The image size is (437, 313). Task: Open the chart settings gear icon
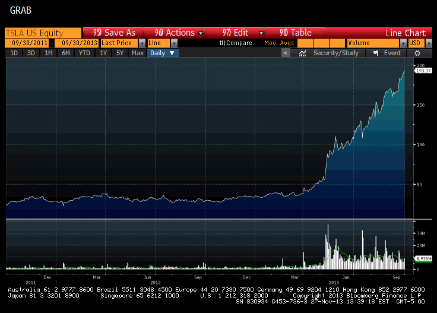point(417,53)
